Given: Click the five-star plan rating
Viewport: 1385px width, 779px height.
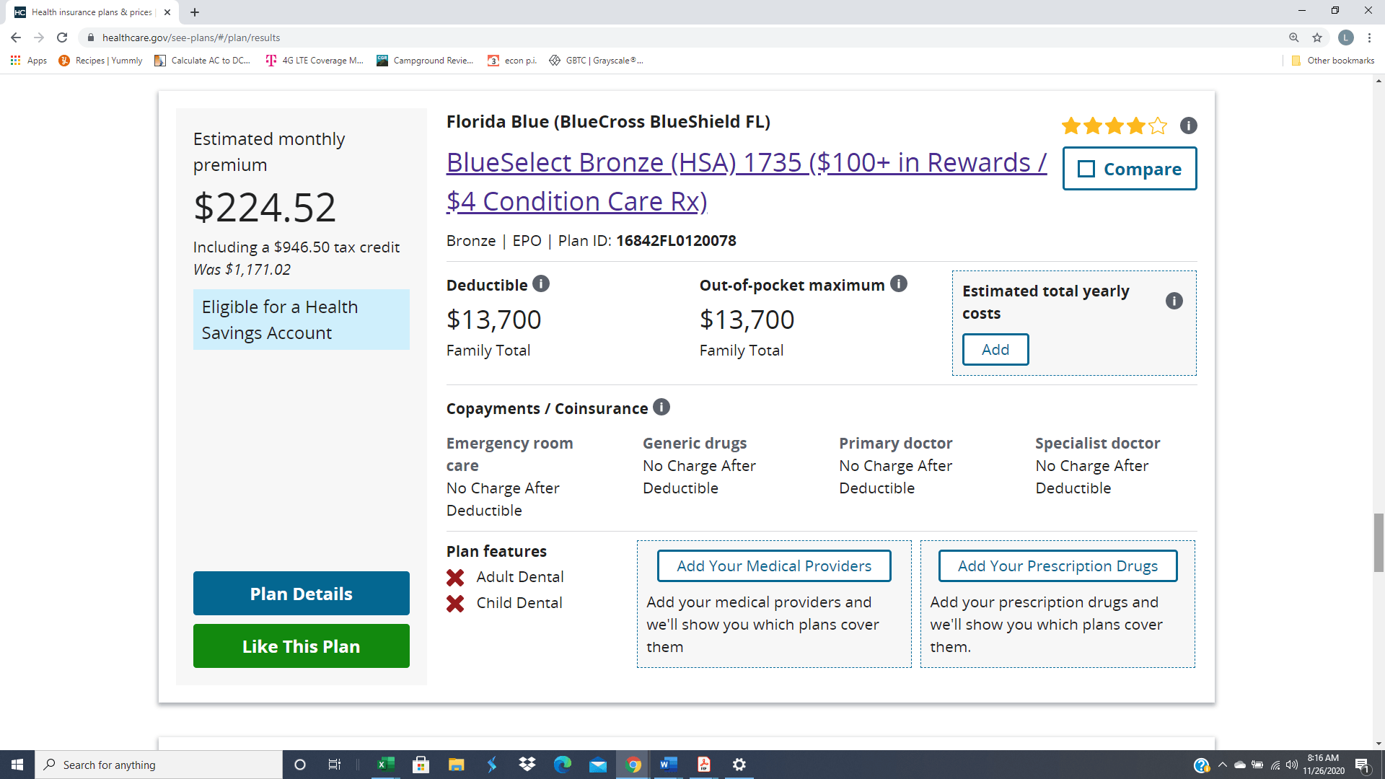Looking at the screenshot, I should click(1114, 126).
